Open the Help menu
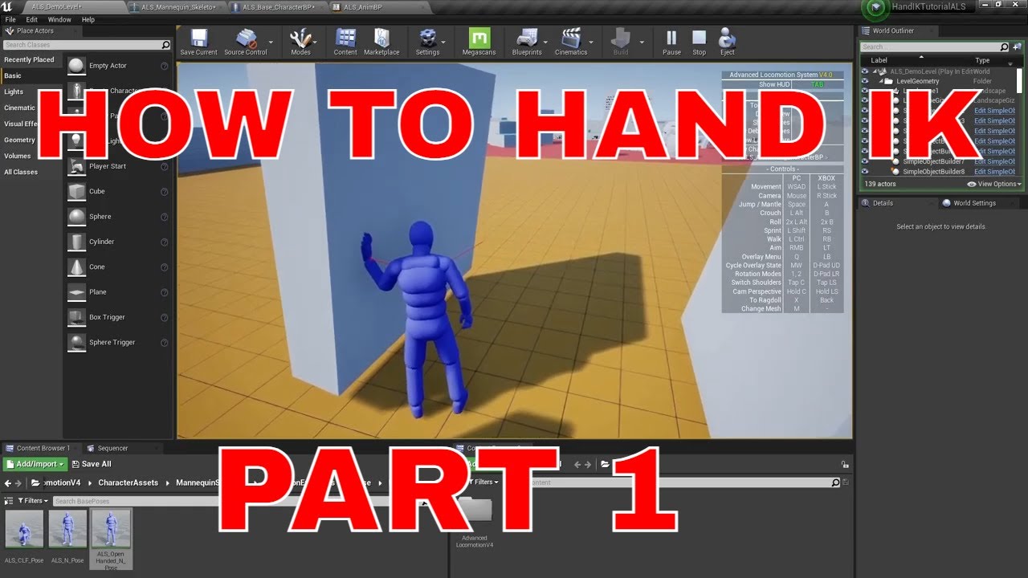Image resolution: width=1028 pixels, height=578 pixels. [x=88, y=19]
